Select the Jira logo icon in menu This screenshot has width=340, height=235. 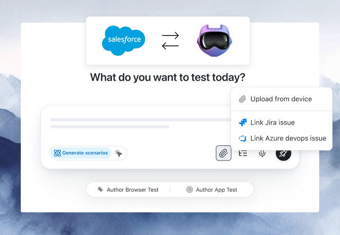pos(243,123)
